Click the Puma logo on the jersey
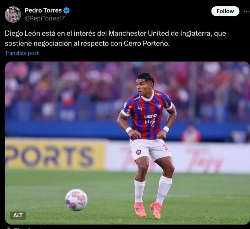Image resolution: width=250 pixels, height=229 pixels. pyautogui.click(x=140, y=109)
